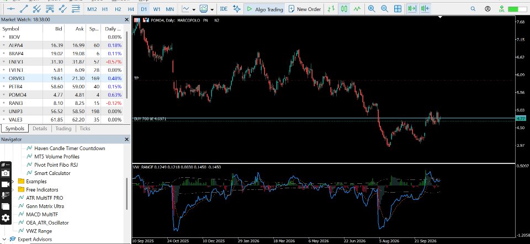Image resolution: width=530 pixels, height=244 pixels.
Task: Toggle chart auto-scroll to latest bar
Action: click(412, 9)
